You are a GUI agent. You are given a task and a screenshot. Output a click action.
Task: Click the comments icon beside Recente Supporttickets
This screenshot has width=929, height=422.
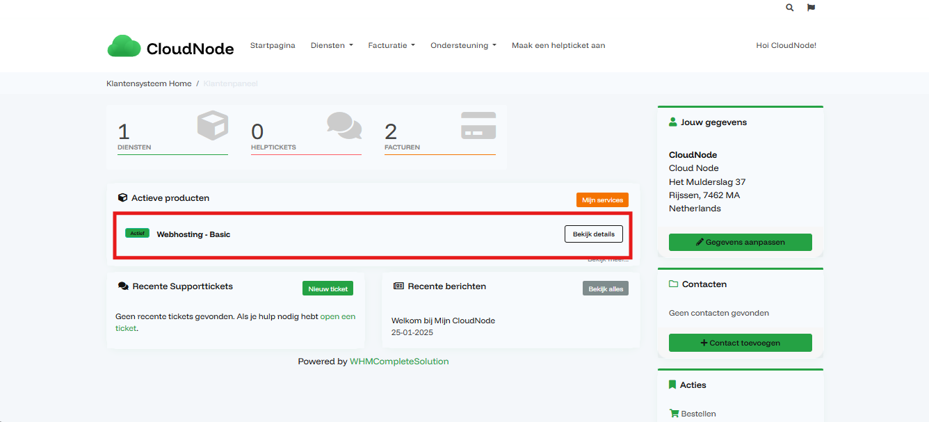pyautogui.click(x=123, y=286)
